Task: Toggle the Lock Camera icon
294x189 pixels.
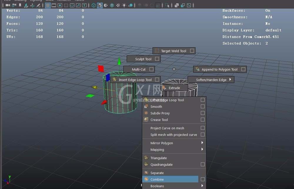Action: pyautogui.click(x=14, y=5)
